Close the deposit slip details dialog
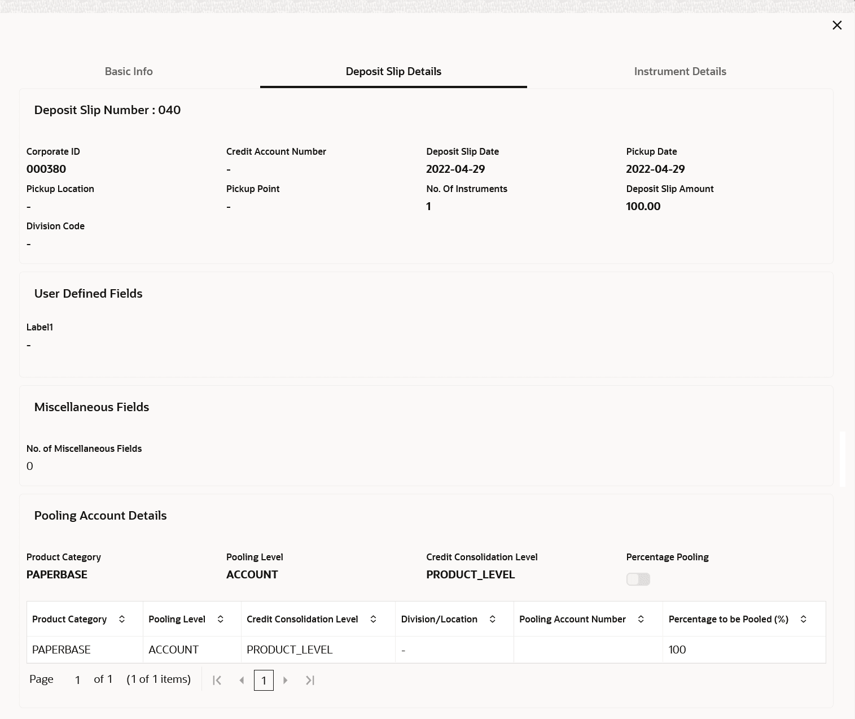 tap(837, 25)
